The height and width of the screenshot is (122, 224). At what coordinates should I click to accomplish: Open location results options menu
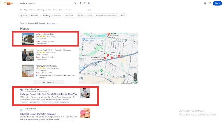58,23
